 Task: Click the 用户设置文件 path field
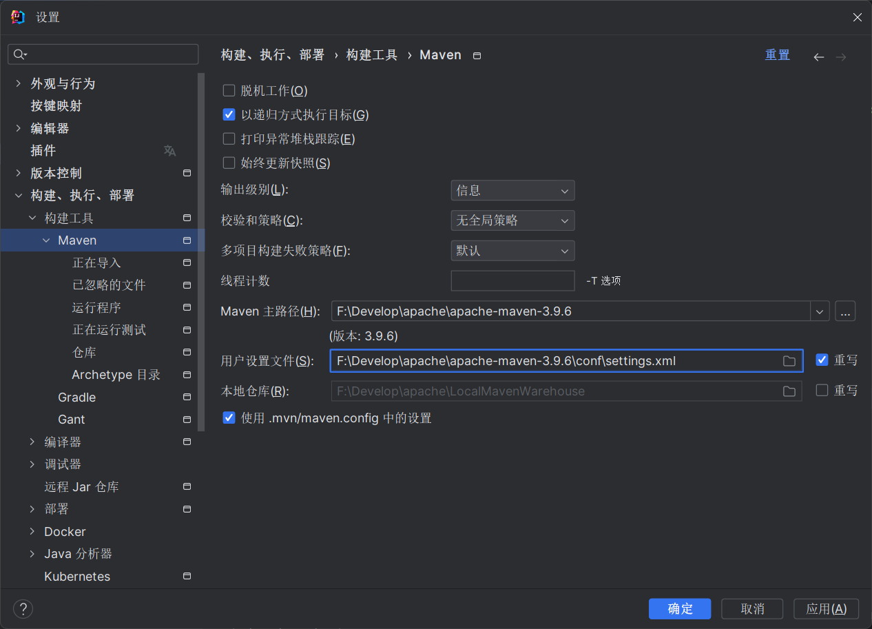pos(566,361)
